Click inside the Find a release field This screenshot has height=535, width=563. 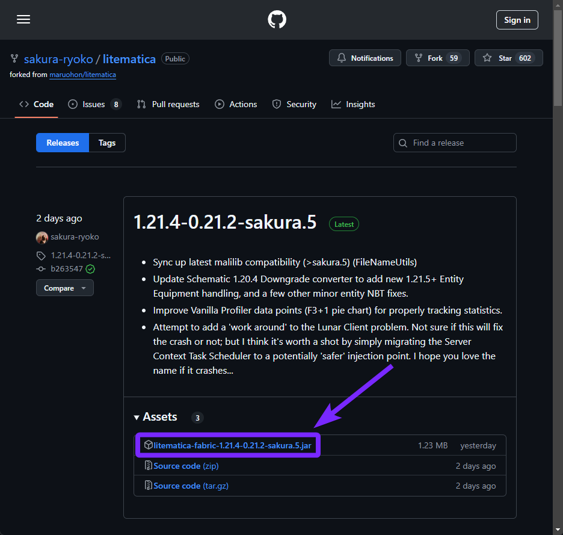point(457,143)
